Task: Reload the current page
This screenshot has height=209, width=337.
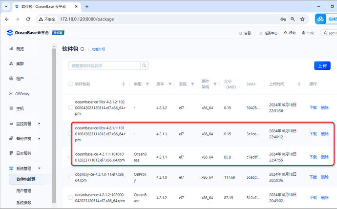Action: (28, 19)
